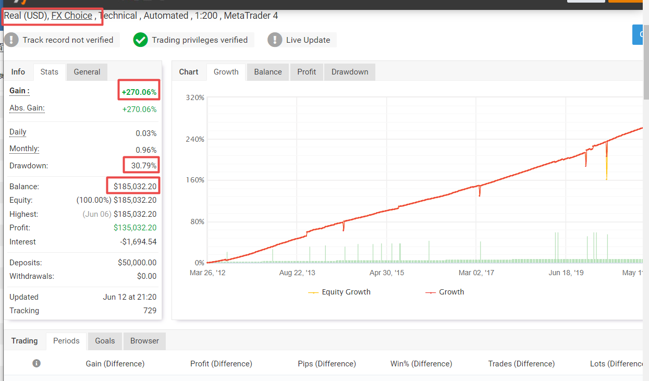Switch to the General tab
The width and height of the screenshot is (649, 381).
click(87, 72)
